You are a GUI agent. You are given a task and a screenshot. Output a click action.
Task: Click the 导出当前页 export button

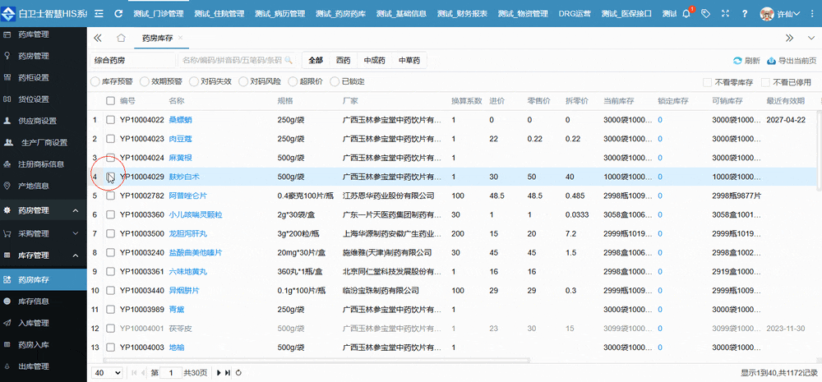792,61
